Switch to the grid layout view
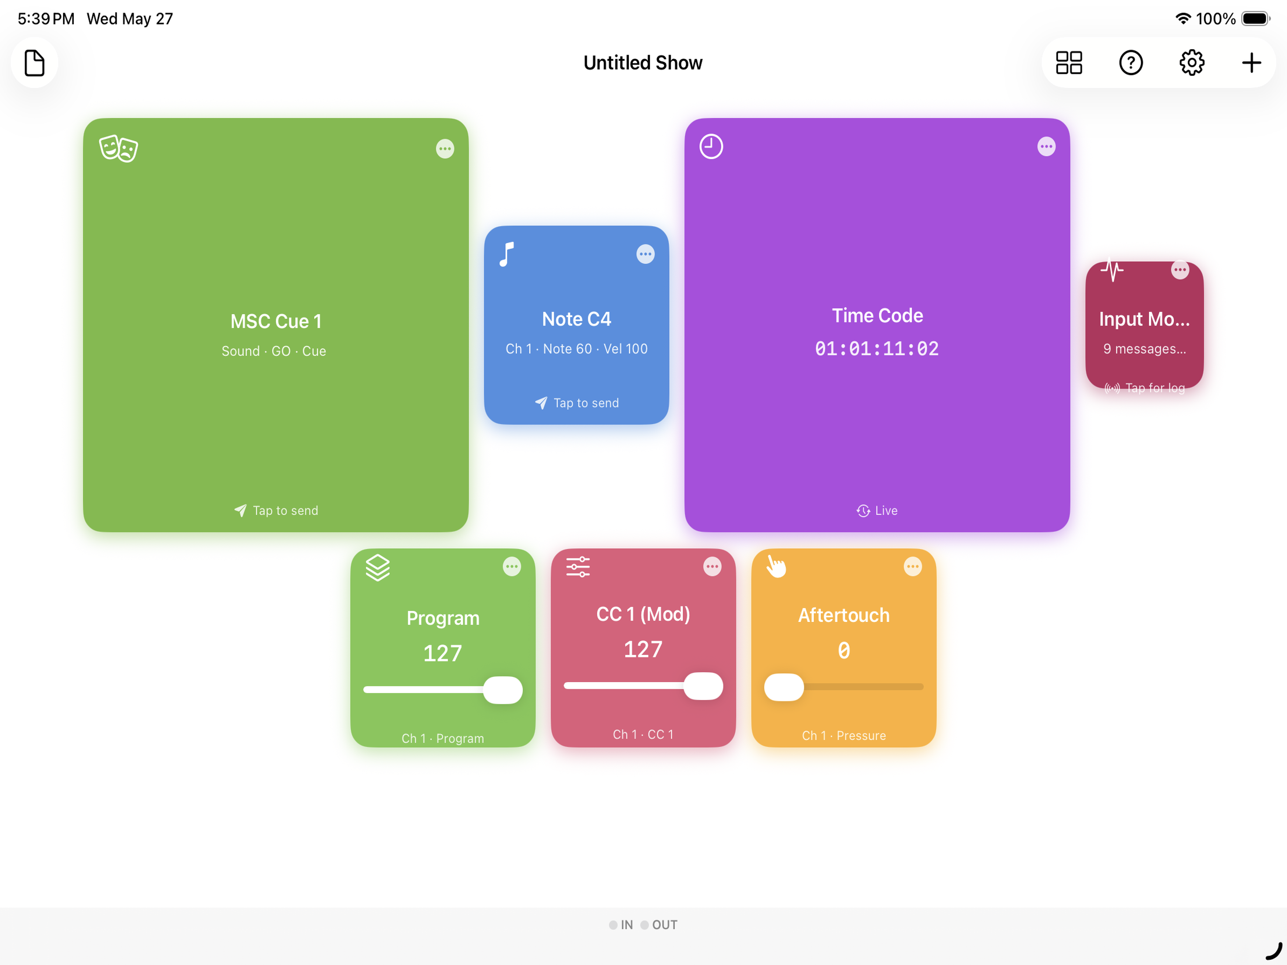Viewport: 1287px width, 965px height. tap(1069, 63)
